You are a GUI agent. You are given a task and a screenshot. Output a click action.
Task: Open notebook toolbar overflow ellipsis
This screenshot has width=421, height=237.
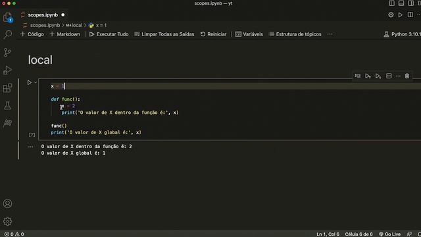(330, 34)
